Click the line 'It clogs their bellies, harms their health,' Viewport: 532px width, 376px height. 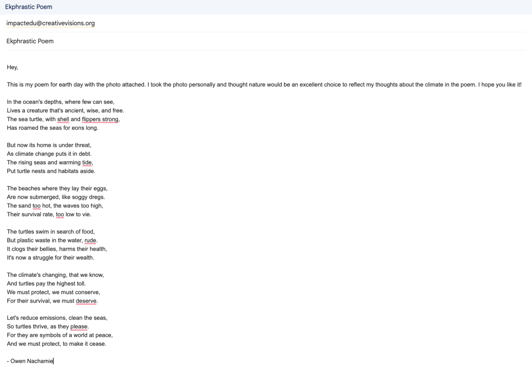coord(57,249)
